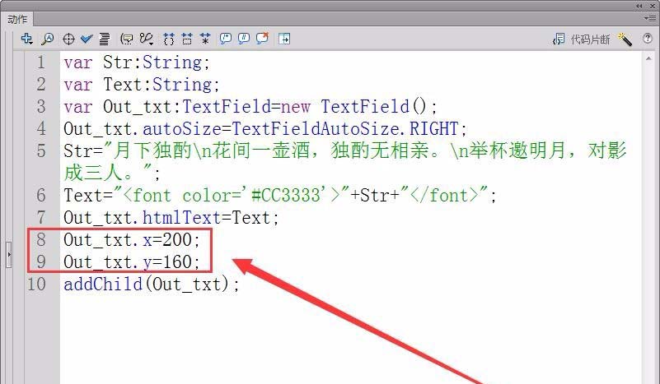Image resolution: width=660 pixels, height=384 pixels.
Task: Open the Find magnifier tool
Action: [47, 39]
